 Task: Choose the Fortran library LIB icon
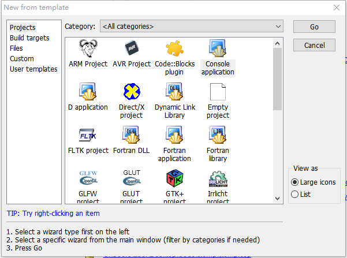click(218, 134)
